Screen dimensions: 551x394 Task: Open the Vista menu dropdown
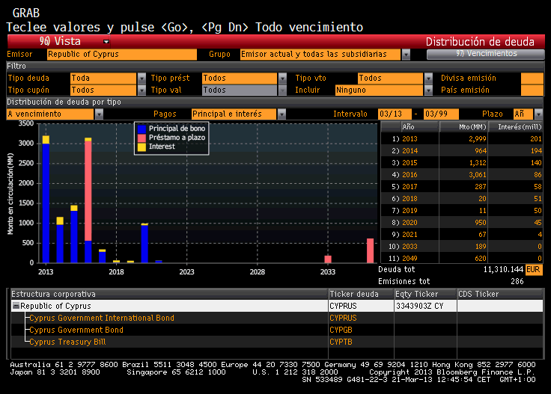click(x=106, y=42)
